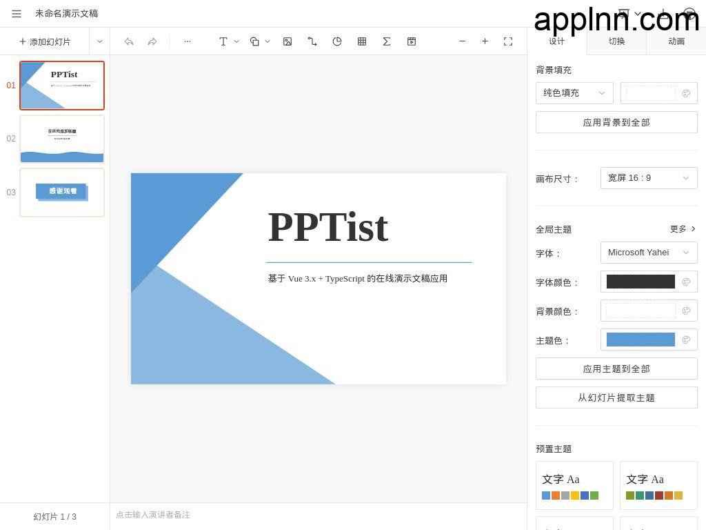Open the table insertion tool

(x=362, y=41)
